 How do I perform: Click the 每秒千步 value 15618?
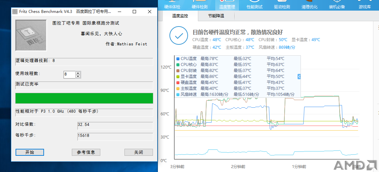(115, 137)
